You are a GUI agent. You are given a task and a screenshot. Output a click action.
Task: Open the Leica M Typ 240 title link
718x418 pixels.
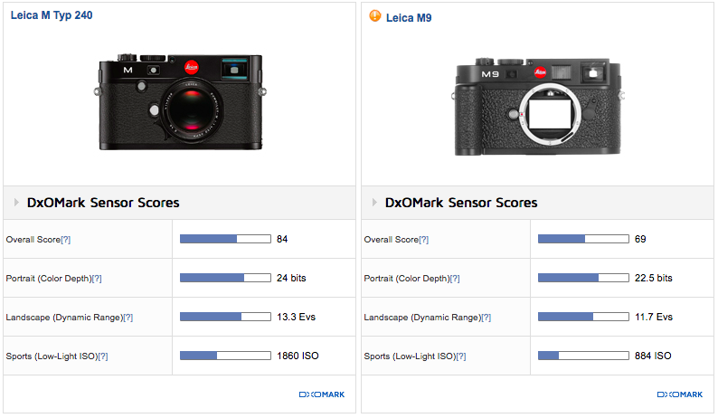point(52,15)
